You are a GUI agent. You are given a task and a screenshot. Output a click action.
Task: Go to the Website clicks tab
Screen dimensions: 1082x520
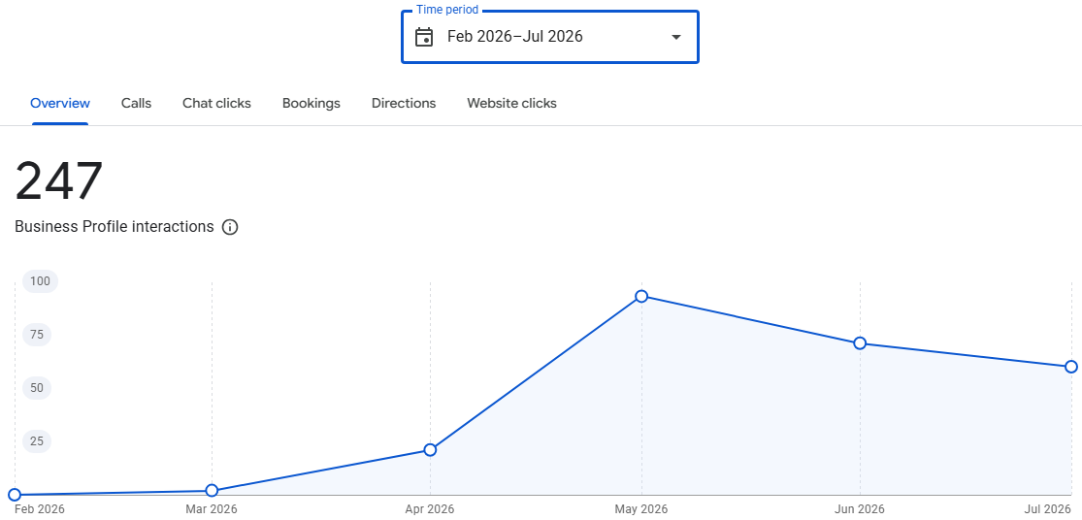(x=512, y=104)
